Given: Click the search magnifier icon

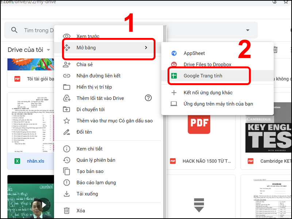Looking at the screenshot, I should point(14,30).
